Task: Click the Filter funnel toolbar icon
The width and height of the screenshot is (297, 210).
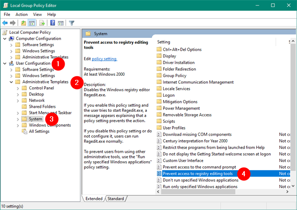Action: click(x=71, y=23)
